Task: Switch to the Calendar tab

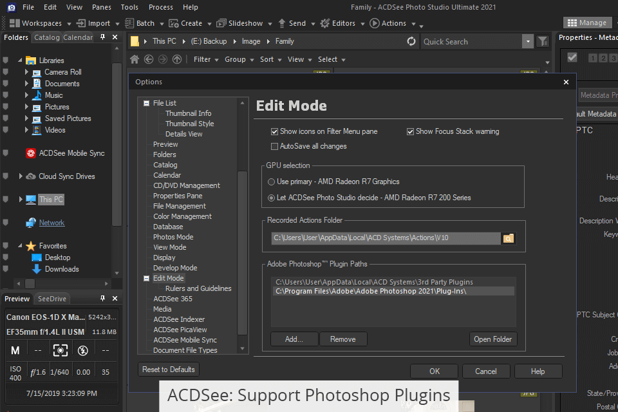Action: [x=78, y=37]
